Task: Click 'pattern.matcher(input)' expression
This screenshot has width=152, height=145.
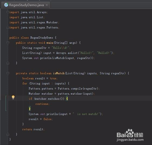Action: click(75, 94)
